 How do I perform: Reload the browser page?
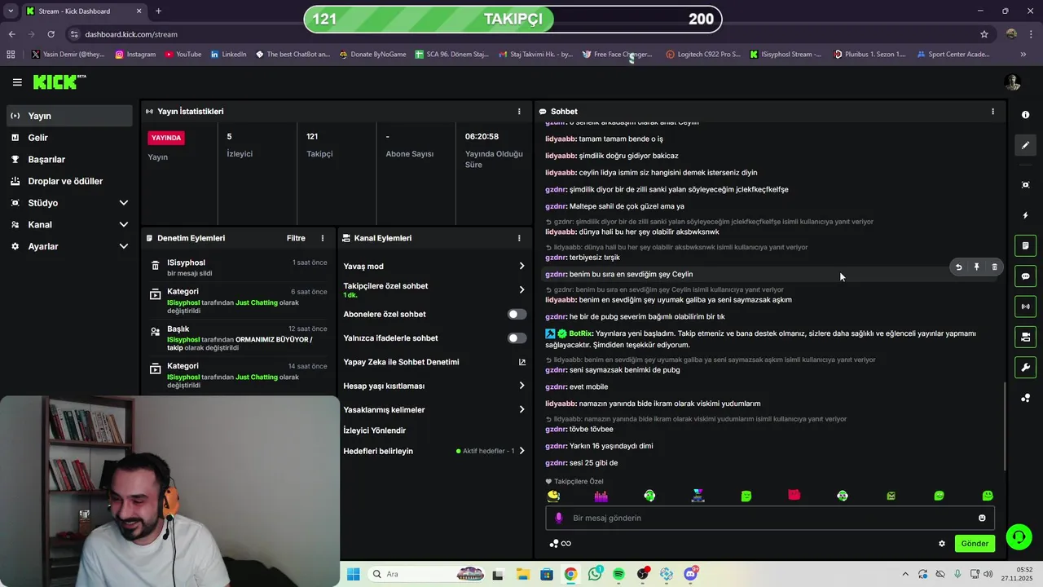click(x=51, y=34)
